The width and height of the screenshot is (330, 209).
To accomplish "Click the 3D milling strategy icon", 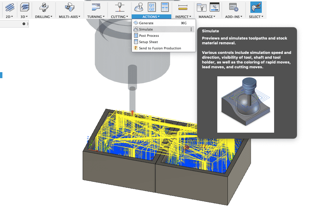I will pos(25,7).
